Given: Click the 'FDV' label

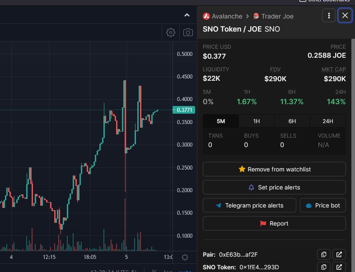Looking at the screenshot, I should tap(276, 69).
